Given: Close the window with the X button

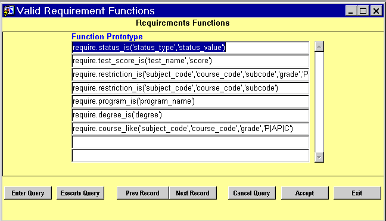Looking at the screenshot, I should [376, 11].
